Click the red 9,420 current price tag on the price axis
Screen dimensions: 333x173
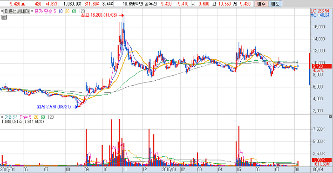click(321, 66)
